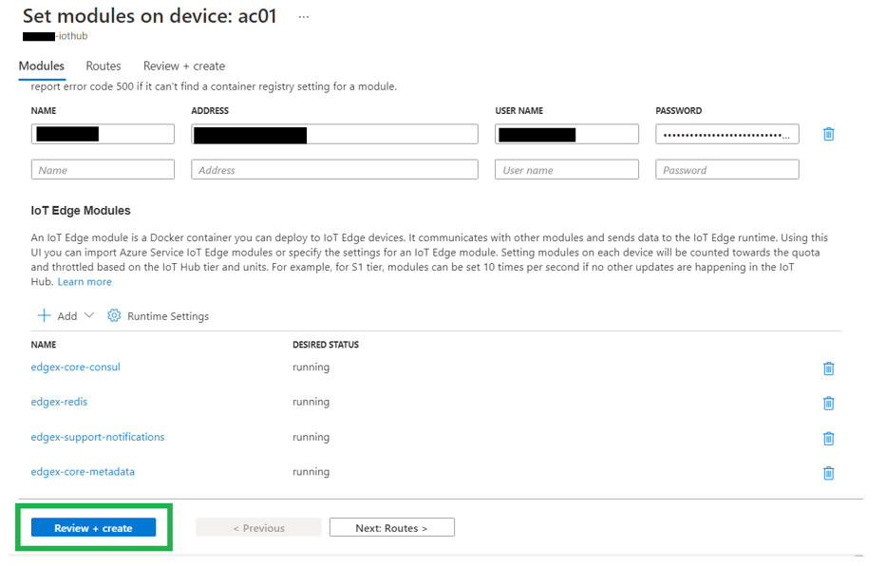Viewport: 886px width, 566px height.
Task: Open the edgex-core-consul module link
Action: click(76, 368)
